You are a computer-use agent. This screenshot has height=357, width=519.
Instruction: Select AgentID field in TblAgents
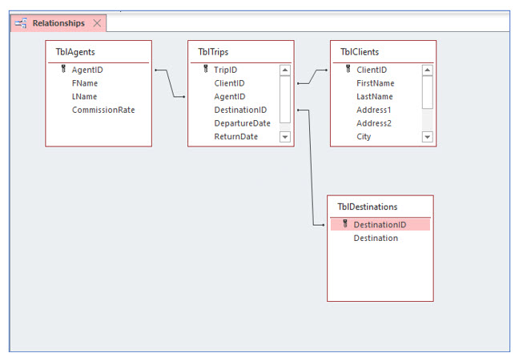(87, 70)
